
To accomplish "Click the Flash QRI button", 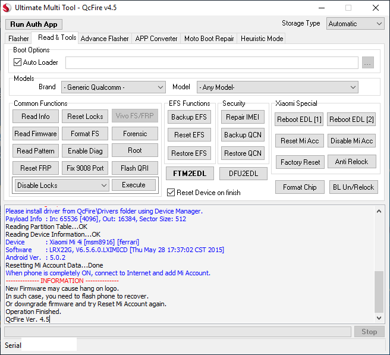I will [x=135, y=168].
